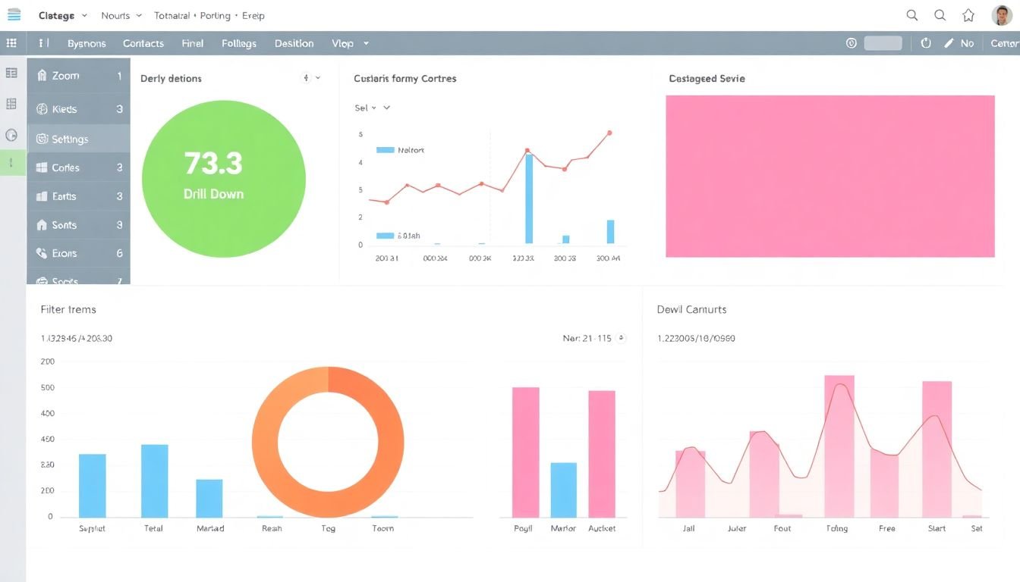
Task: Click the gray input field in toolbar
Action: coord(883,43)
